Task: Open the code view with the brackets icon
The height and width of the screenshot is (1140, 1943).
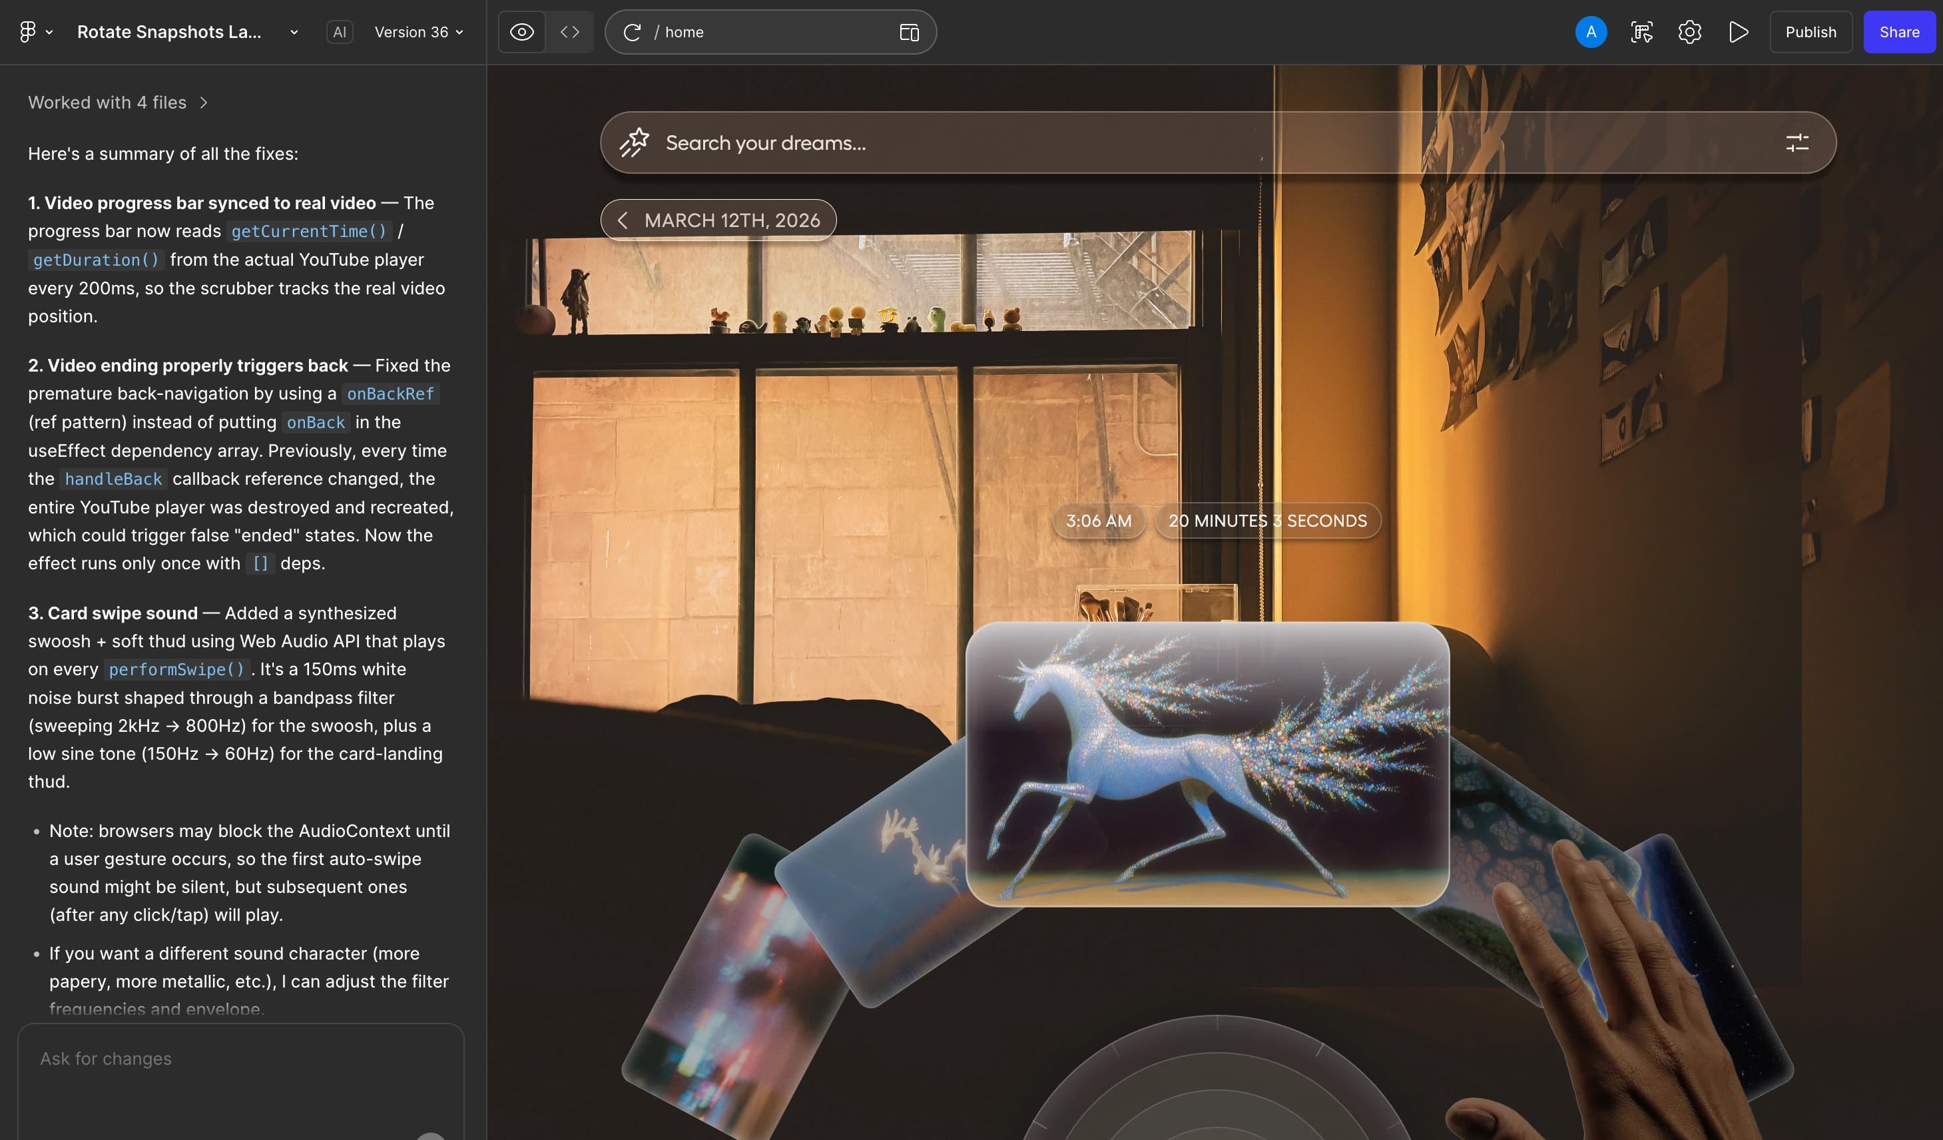Action: [x=570, y=31]
